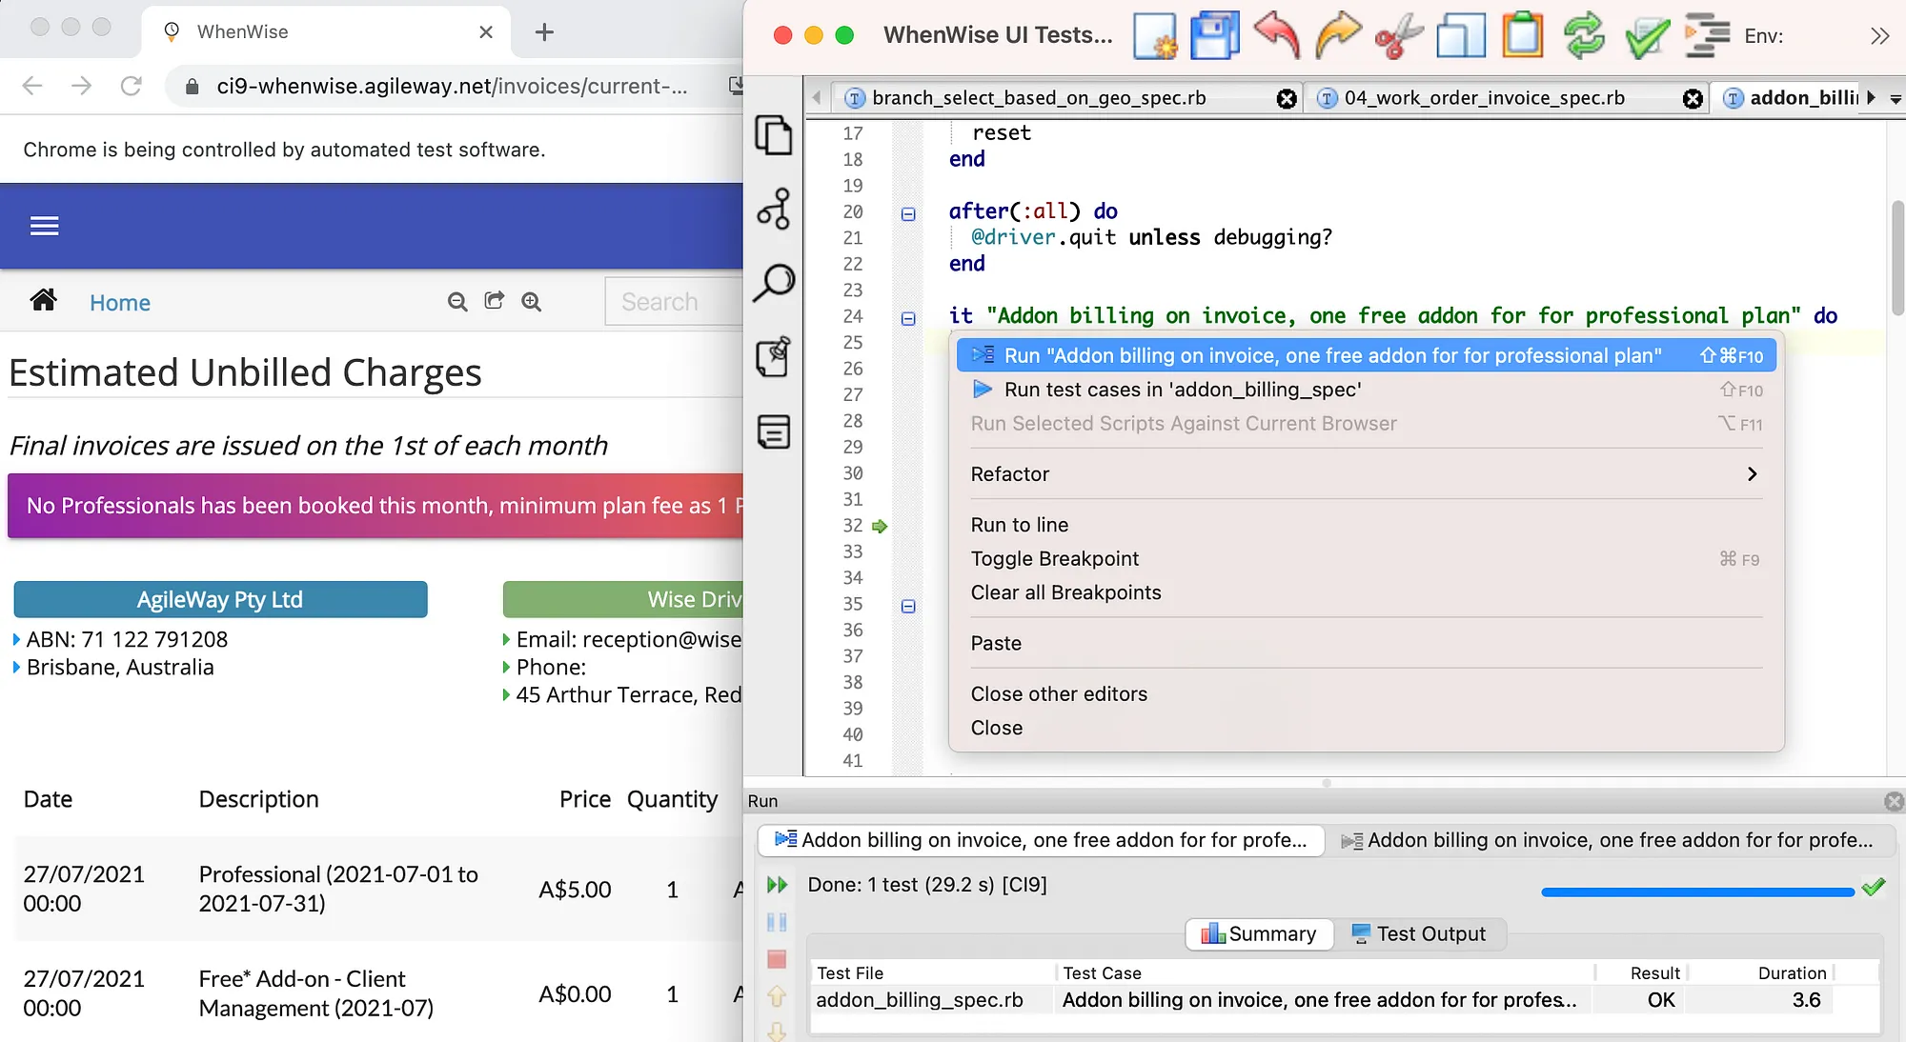
Task: Click the Search input field in WhenWise
Action: point(674,301)
